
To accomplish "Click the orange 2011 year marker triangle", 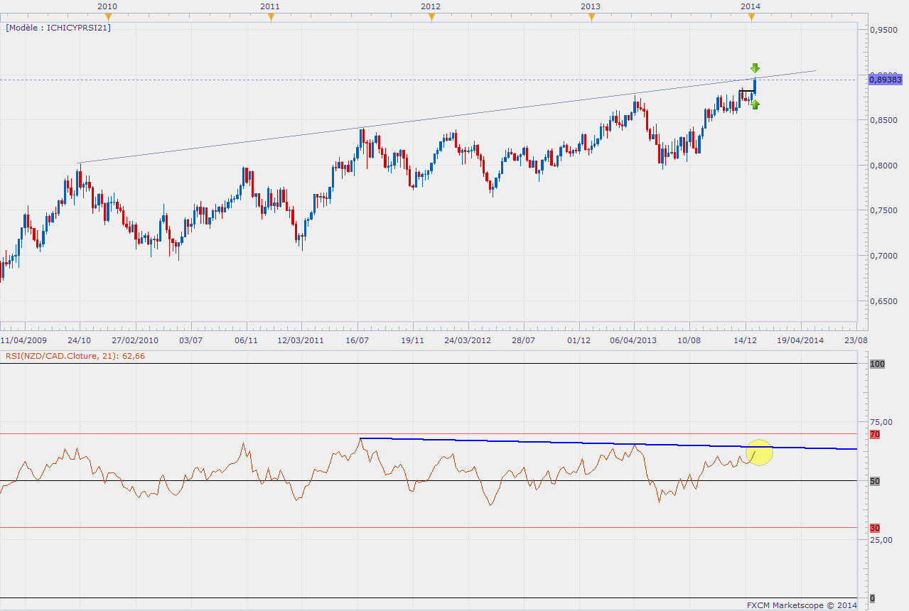I will click(x=270, y=18).
